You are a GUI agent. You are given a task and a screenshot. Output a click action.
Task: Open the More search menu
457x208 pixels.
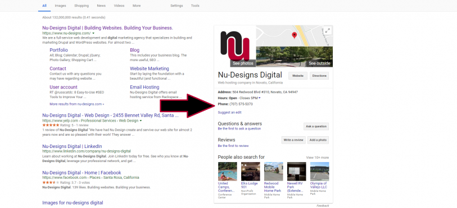pos(137,6)
